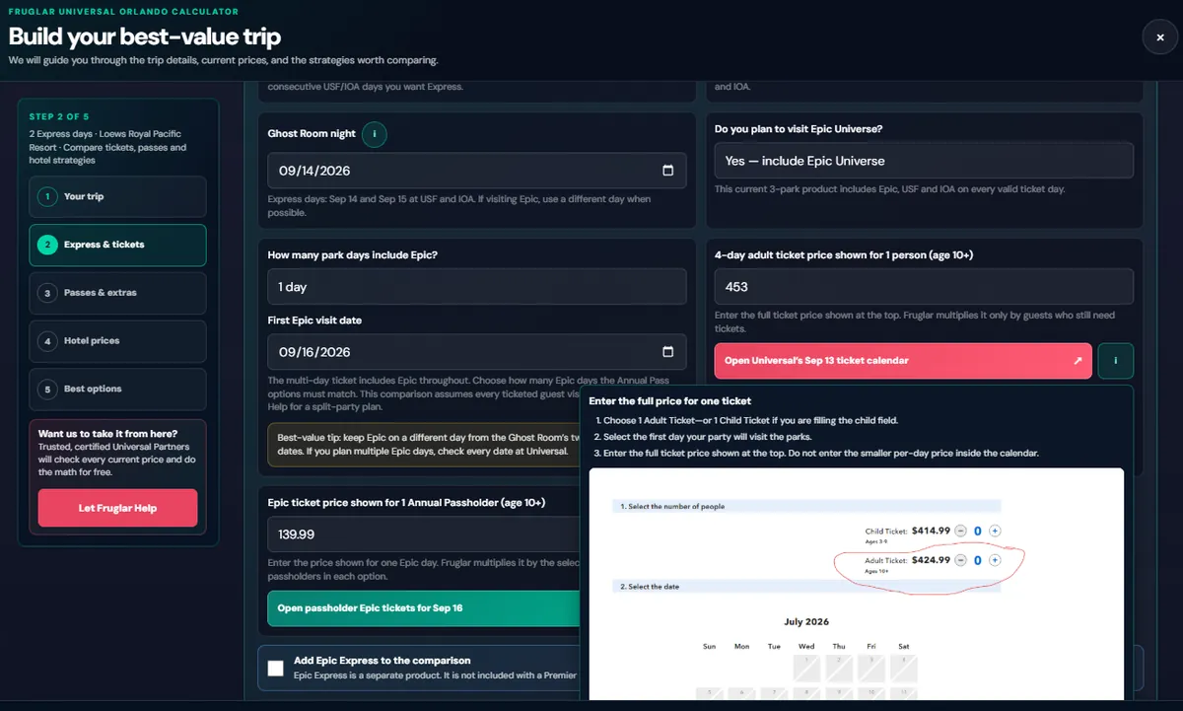Click the Epic ticket price field showing 139.99
This screenshot has height=711, width=1183.
[x=424, y=534]
